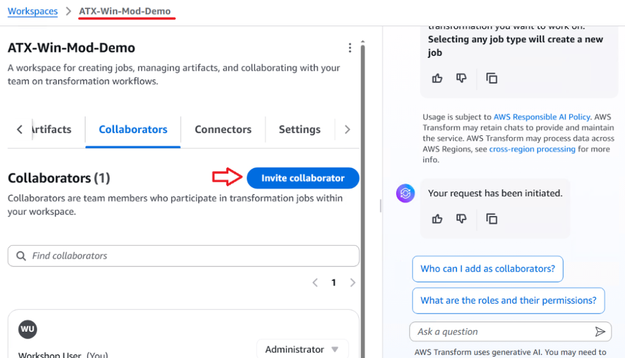Send the chat question with arrow icon
This screenshot has height=358, width=625.
pyautogui.click(x=600, y=332)
